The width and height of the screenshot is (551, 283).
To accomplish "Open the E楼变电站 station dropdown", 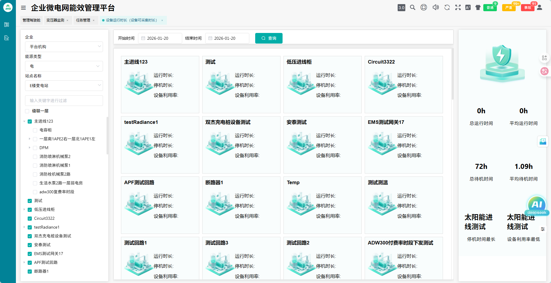I will [x=64, y=86].
